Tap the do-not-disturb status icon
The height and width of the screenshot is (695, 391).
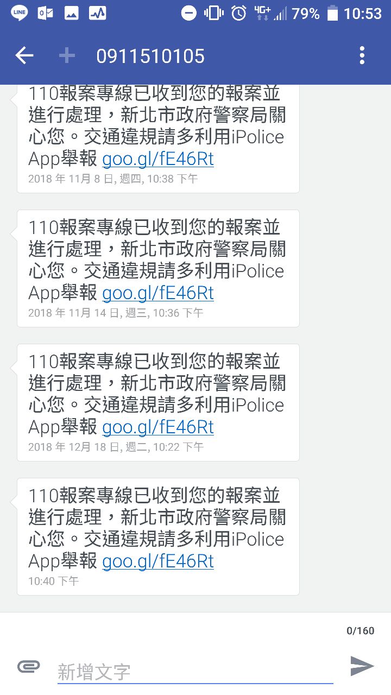(188, 13)
